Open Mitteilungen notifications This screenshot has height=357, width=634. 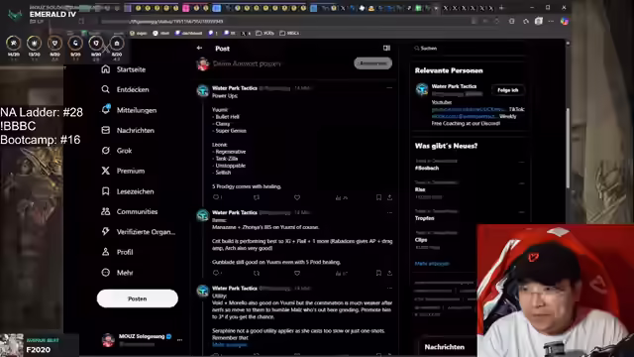[129, 110]
